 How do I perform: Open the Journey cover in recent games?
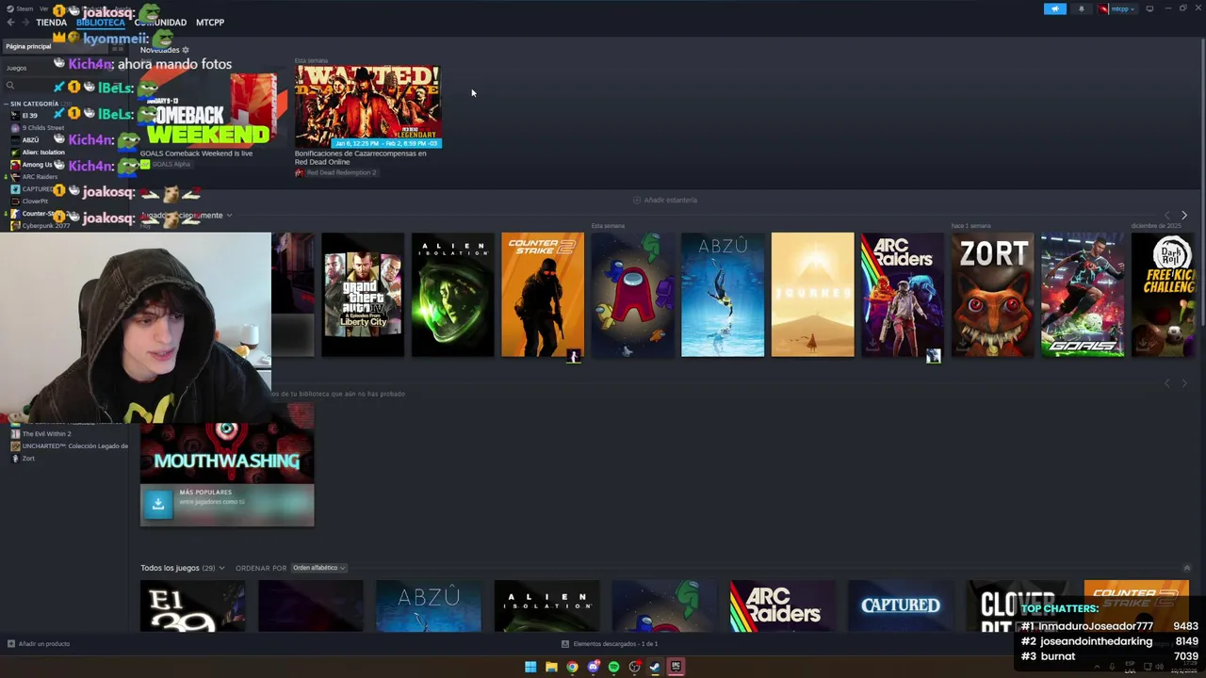813,295
